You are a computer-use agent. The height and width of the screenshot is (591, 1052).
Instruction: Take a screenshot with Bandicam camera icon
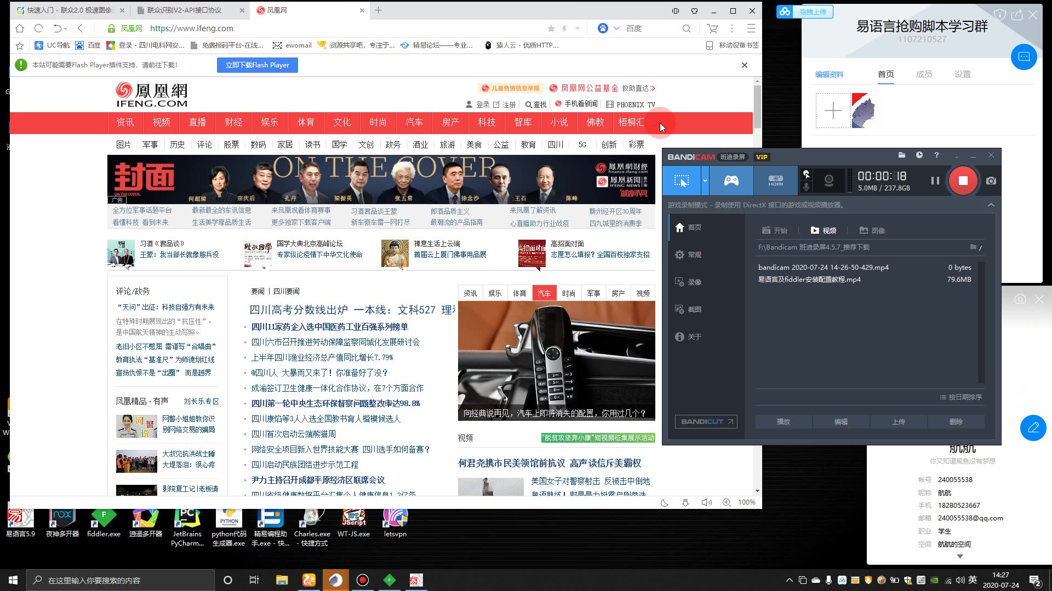coord(991,181)
